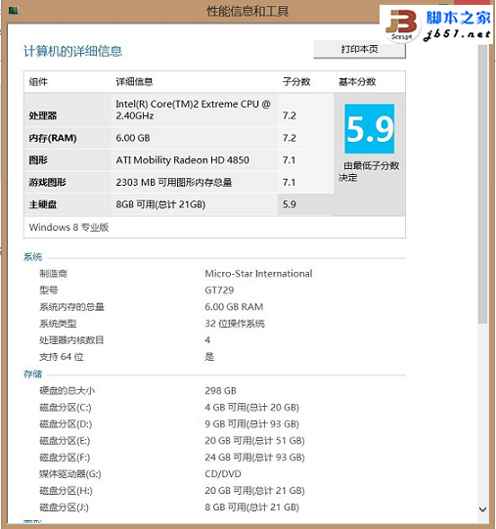Click the vertical scrollbar thumb

coord(483,184)
